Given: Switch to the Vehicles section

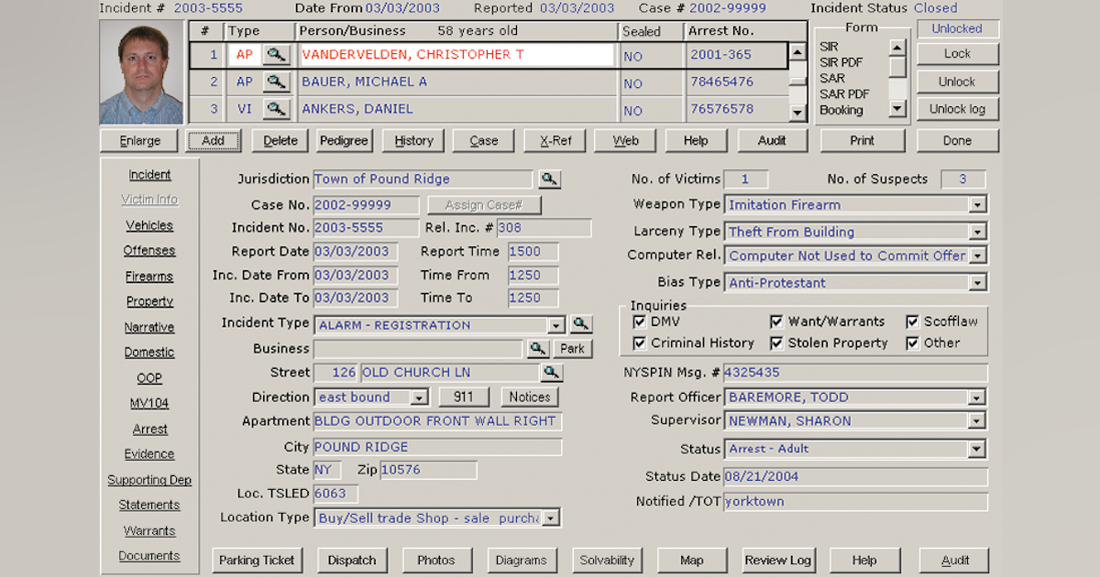Looking at the screenshot, I should click(149, 225).
